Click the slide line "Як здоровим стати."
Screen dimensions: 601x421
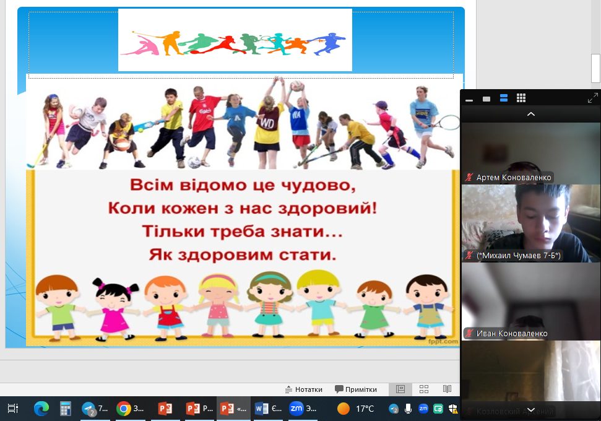point(243,254)
